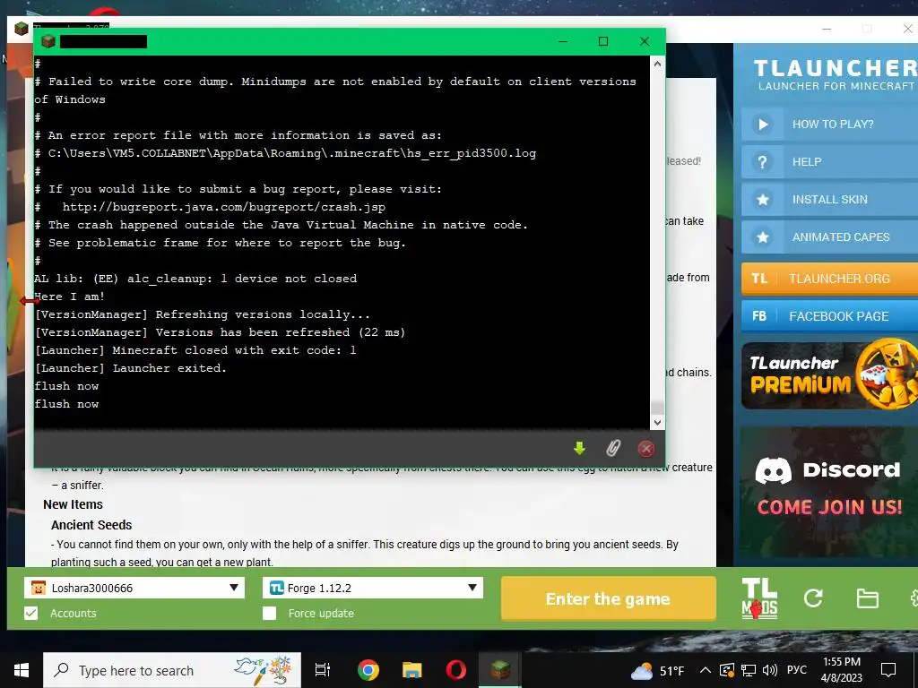Toggle the Accounts checkbox
Screen dimensions: 918x688
pos(31,613)
